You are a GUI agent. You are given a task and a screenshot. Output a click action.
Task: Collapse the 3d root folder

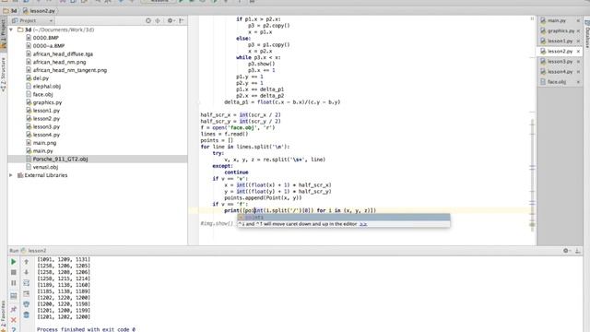[11, 30]
